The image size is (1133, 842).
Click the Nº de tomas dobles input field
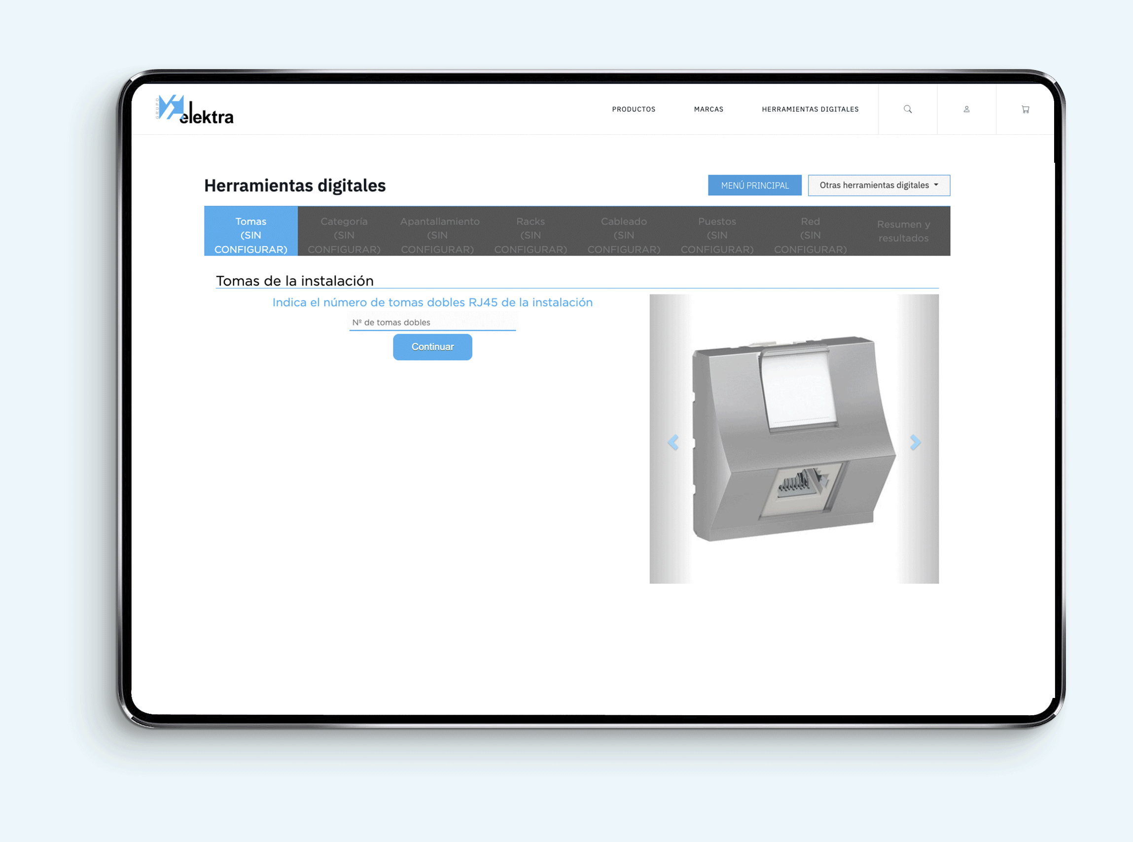(431, 322)
